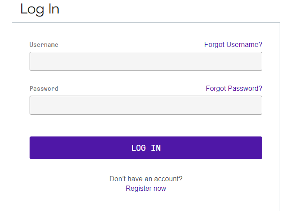The height and width of the screenshot is (216, 284).
Task: Open the Register now link
Action: (146, 189)
